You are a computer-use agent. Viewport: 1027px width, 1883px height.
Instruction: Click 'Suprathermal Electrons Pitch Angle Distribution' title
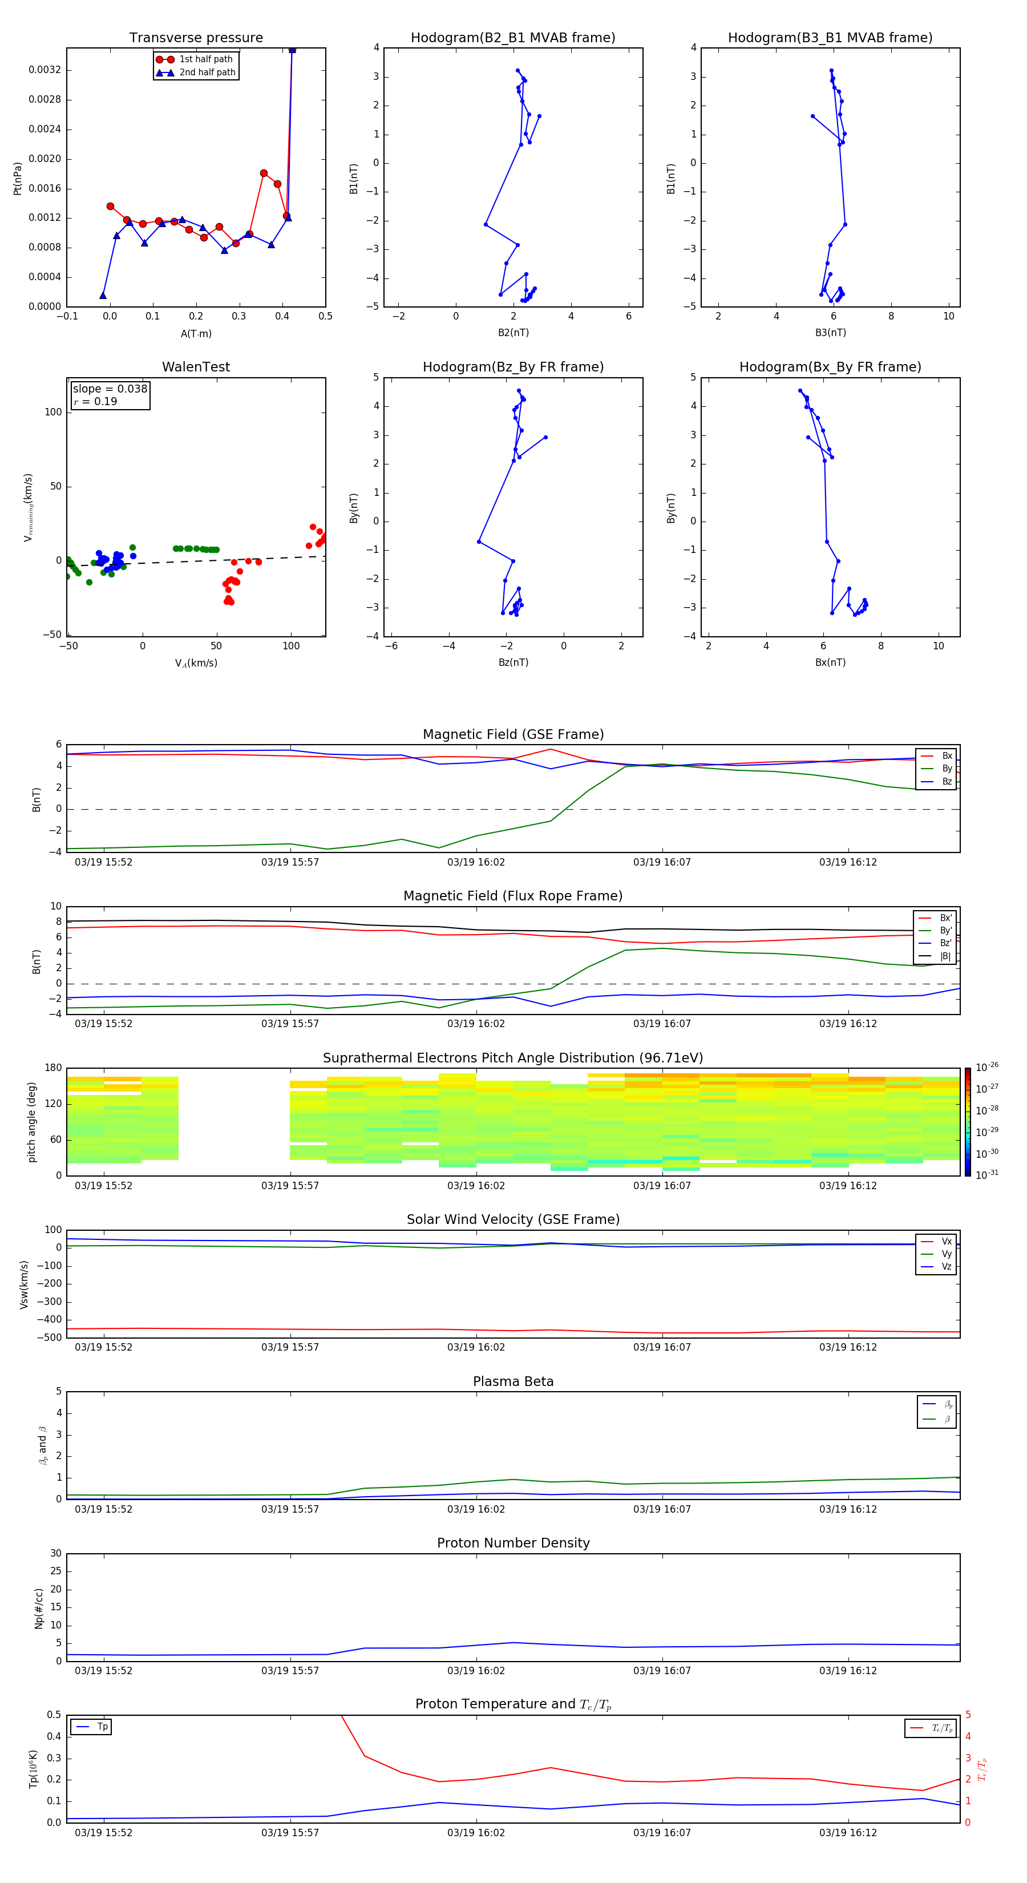(513, 1058)
